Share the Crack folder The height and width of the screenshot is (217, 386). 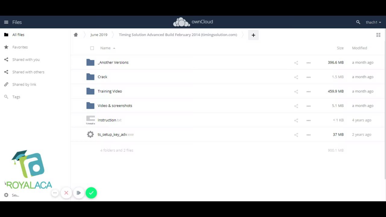tap(296, 77)
